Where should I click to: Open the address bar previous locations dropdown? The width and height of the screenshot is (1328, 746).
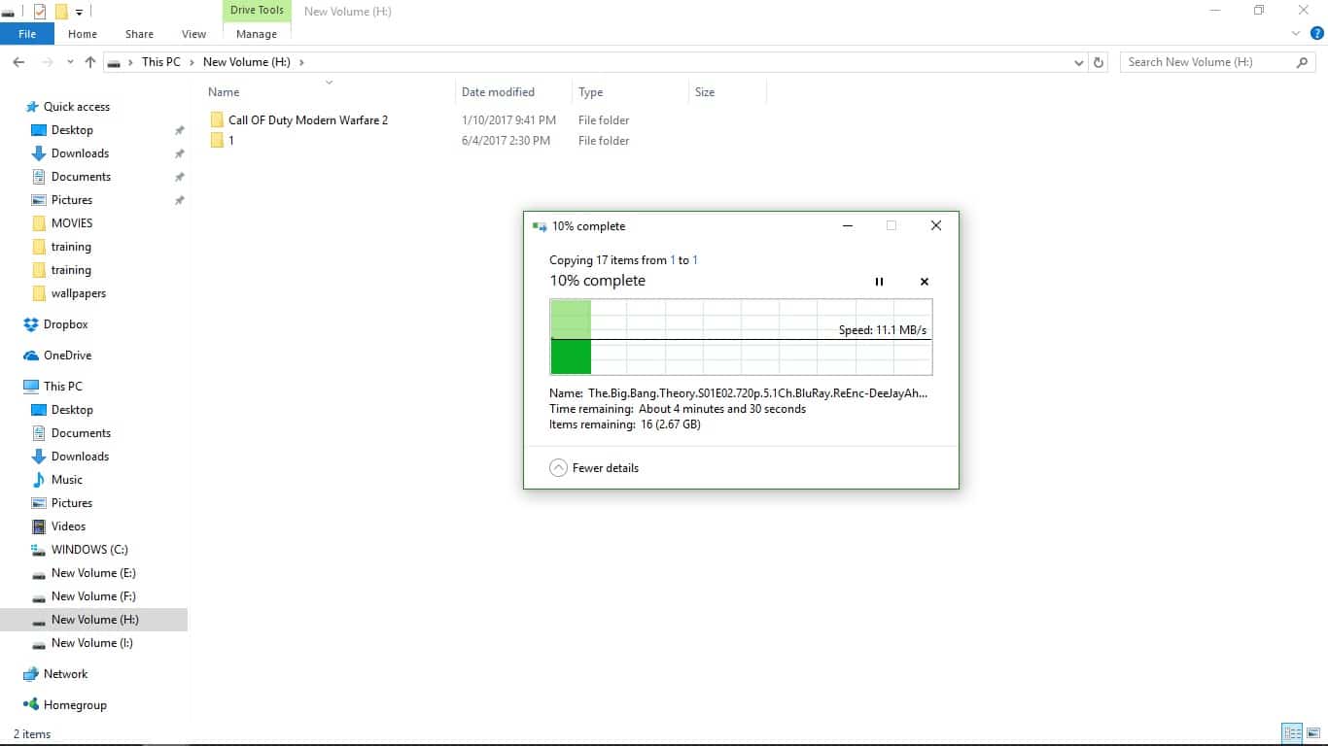(1079, 62)
